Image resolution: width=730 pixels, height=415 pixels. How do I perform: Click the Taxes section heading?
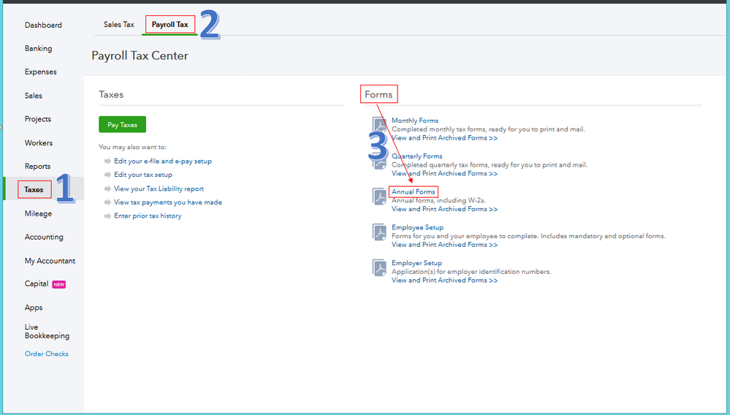click(x=111, y=94)
